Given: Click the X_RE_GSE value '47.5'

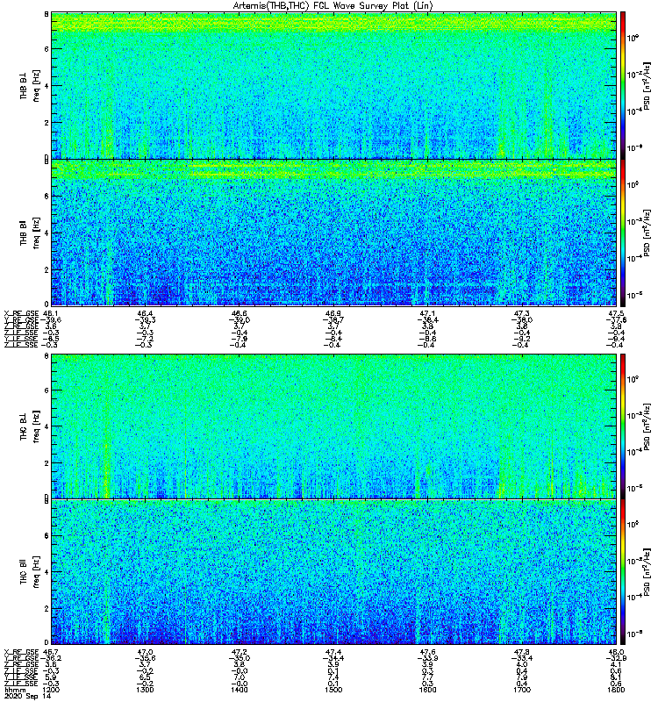Looking at the screenshot, I should point(616,313).
